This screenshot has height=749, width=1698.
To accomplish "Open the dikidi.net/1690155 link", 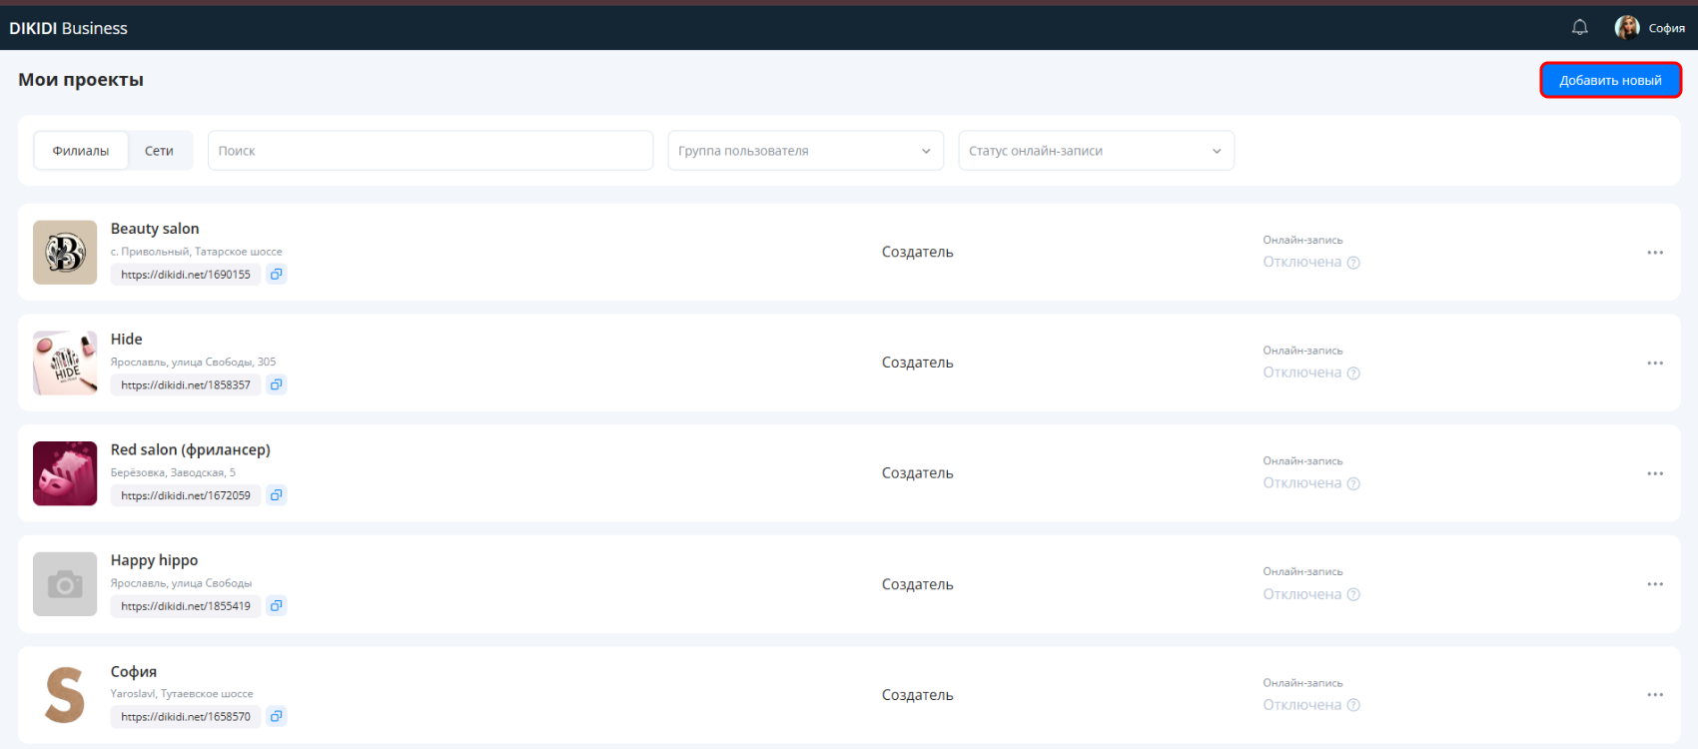I will pyautogui.click(x=186, y=275).
